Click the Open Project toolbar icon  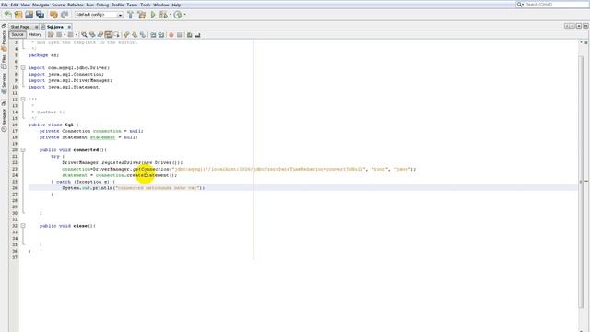pyautogui.click(x=29, y=15)
